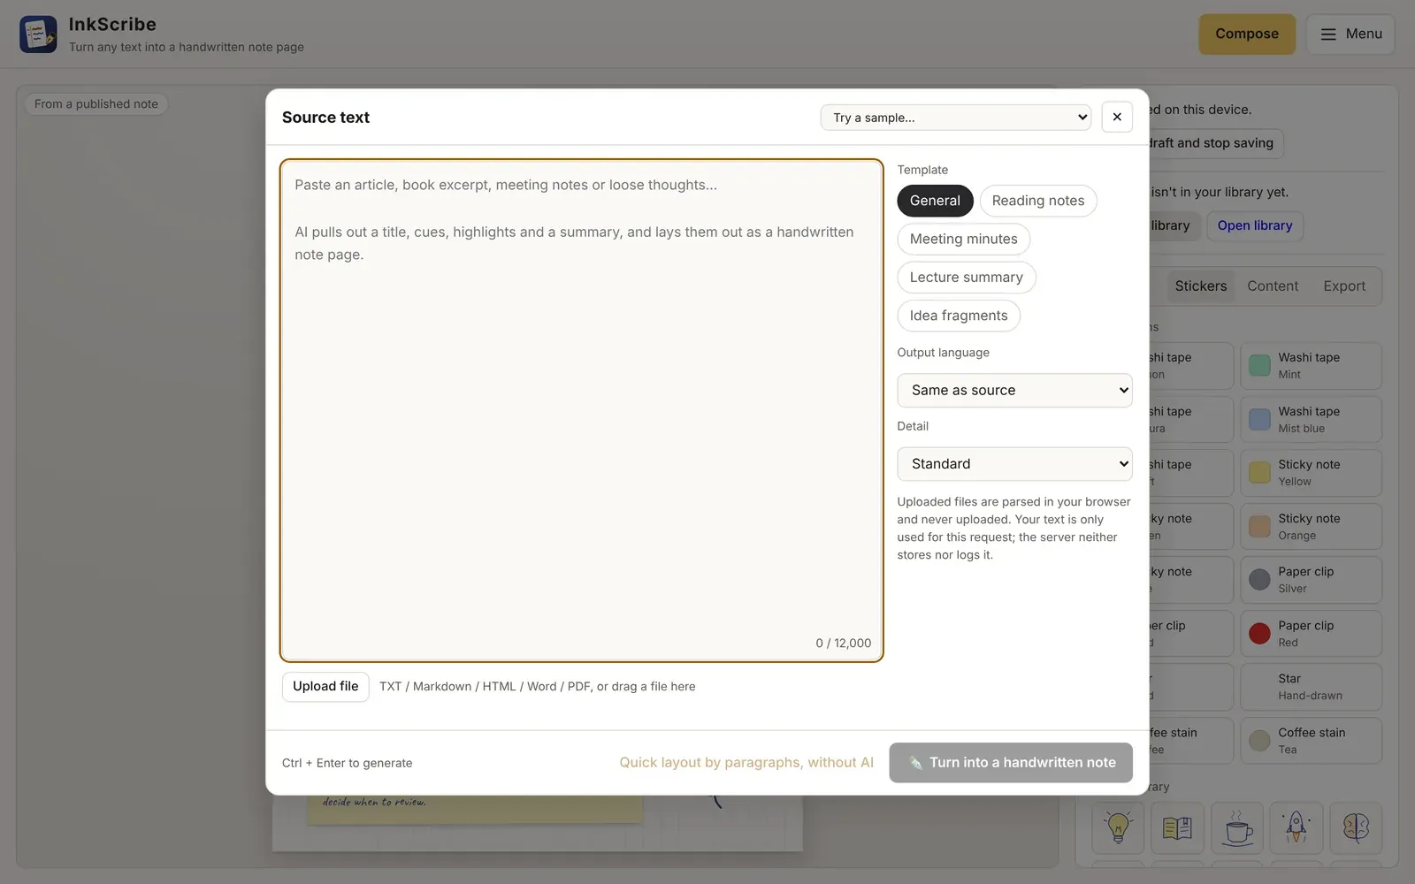
Task: Click the brain sticker icon
Action: coord(1356,828)
